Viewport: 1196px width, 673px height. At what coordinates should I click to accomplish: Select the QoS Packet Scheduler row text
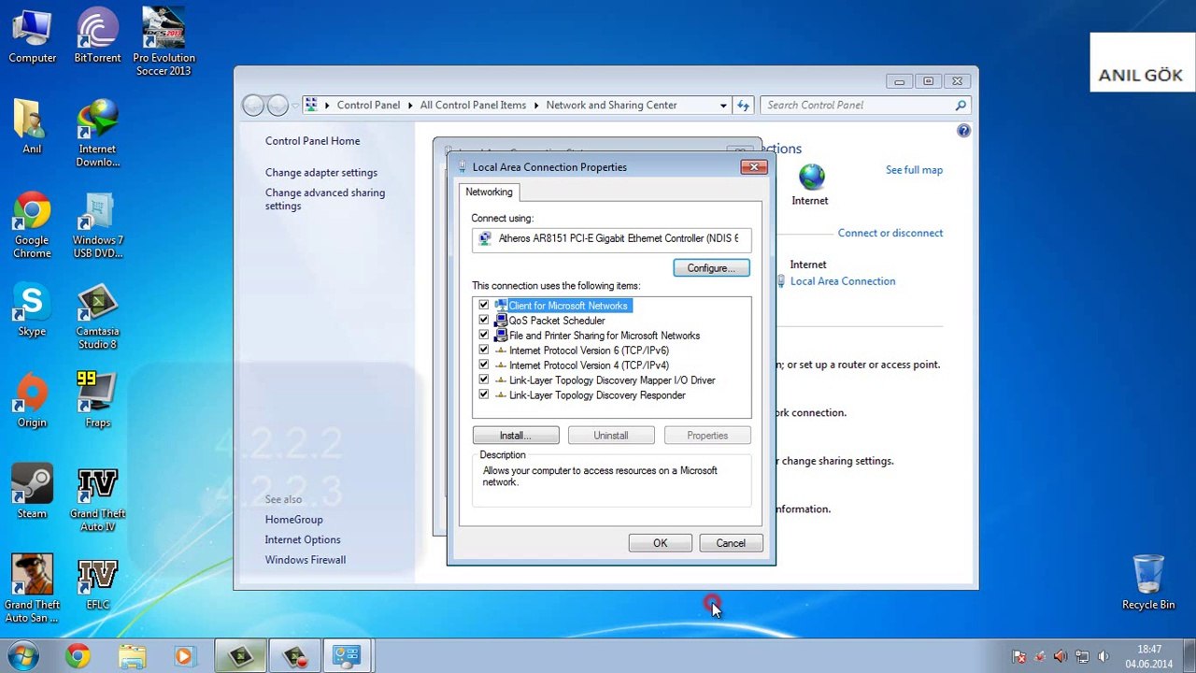557,321
